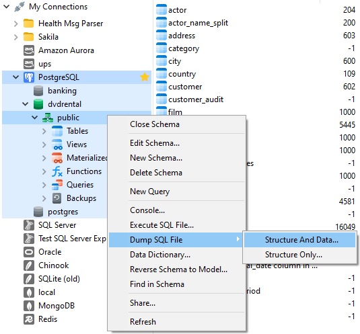
Task: Select the customer table row
Action: 256,87
